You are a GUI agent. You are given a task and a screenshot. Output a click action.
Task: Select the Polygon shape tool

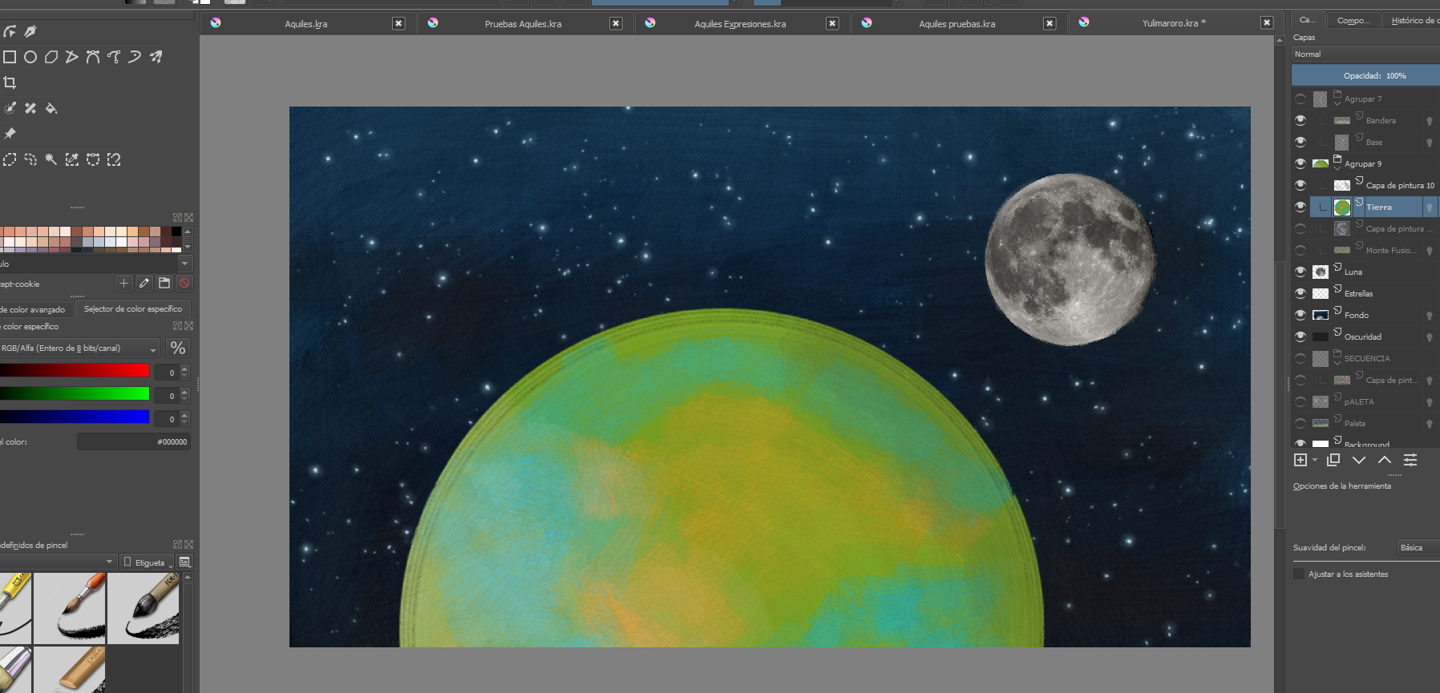(x=51, y=57)
